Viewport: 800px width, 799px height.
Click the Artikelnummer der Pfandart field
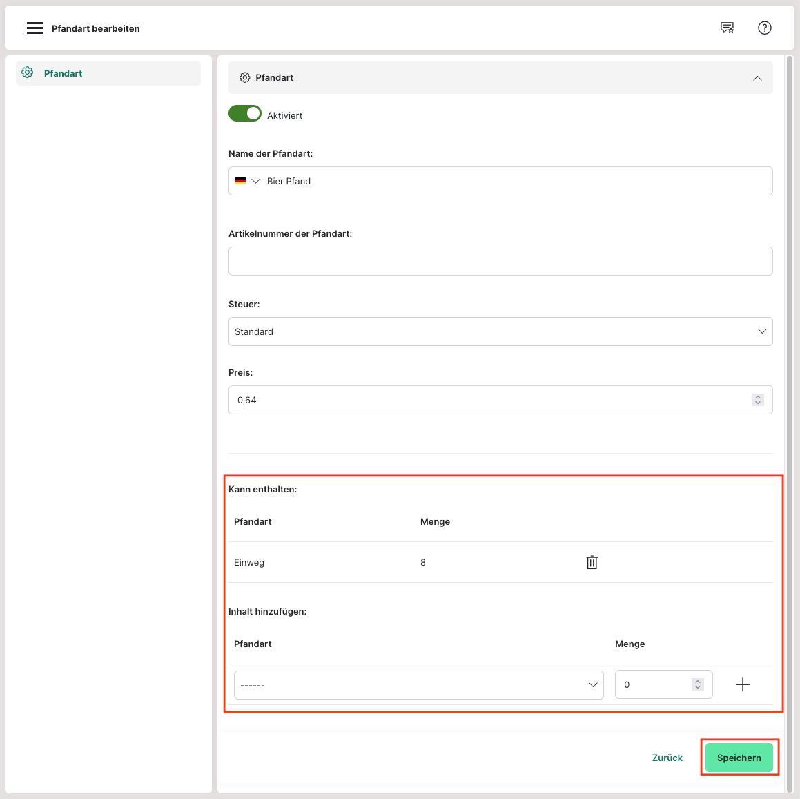[x=500, y=261]
